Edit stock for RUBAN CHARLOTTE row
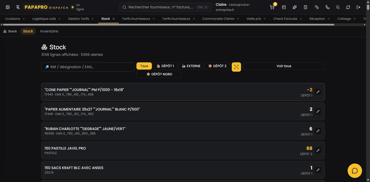This screenshot has height=182, width=370. (318, 131)
